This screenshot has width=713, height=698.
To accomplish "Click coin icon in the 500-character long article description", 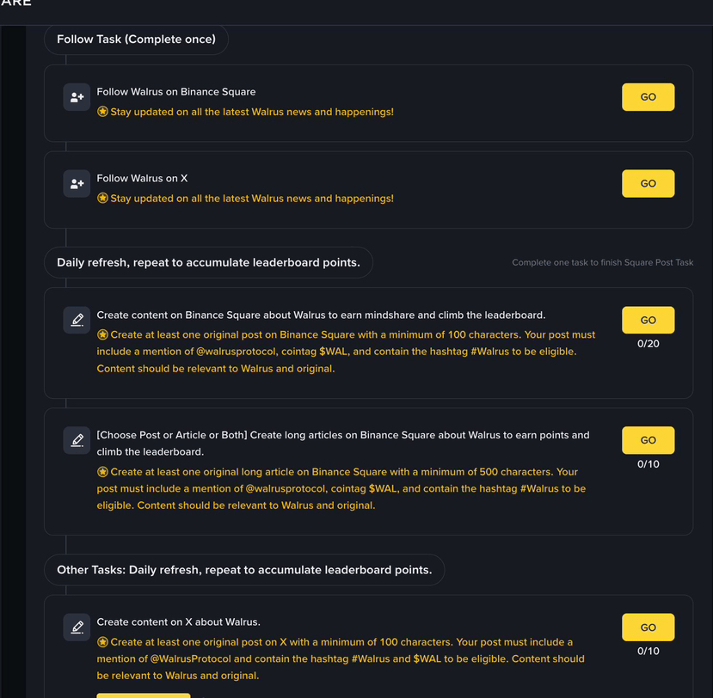I will click(102, 472).
